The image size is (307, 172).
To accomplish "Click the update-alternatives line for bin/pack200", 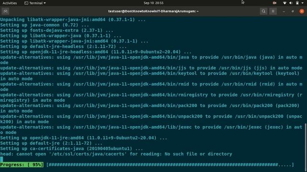I will (x=150, y=108).
